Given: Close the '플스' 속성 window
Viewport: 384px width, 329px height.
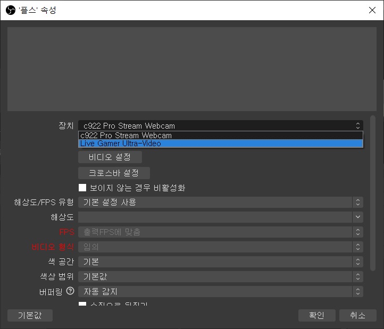Looking at the screenshot, I should point(372,10).
